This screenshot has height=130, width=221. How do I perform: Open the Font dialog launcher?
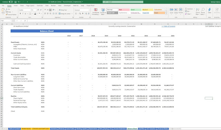click(x=42, y=17)
